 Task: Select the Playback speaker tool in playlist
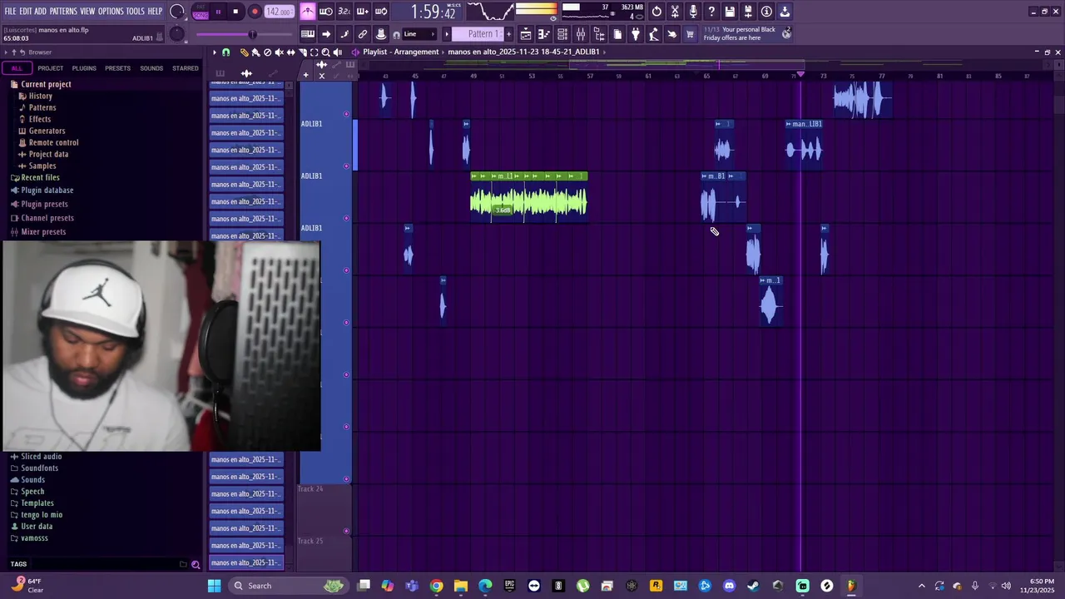pyautogui.click(x=338, y=52)
